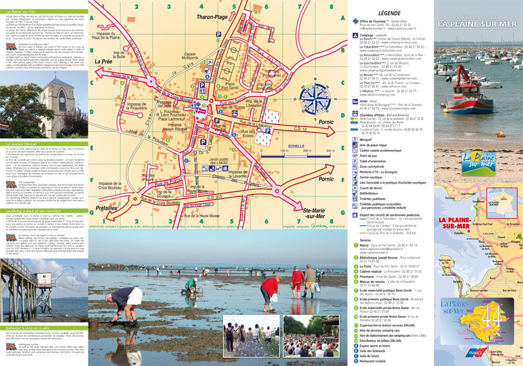Viewport: 523px width, 366px height.
Task: Click the Chambres d'hôtes legend icon
Action: [x=355, y=114]
